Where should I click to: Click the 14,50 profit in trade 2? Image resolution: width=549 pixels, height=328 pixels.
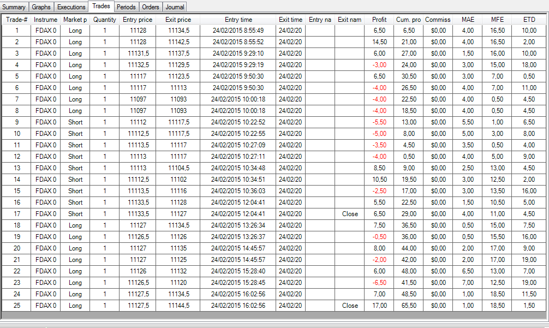379,42
